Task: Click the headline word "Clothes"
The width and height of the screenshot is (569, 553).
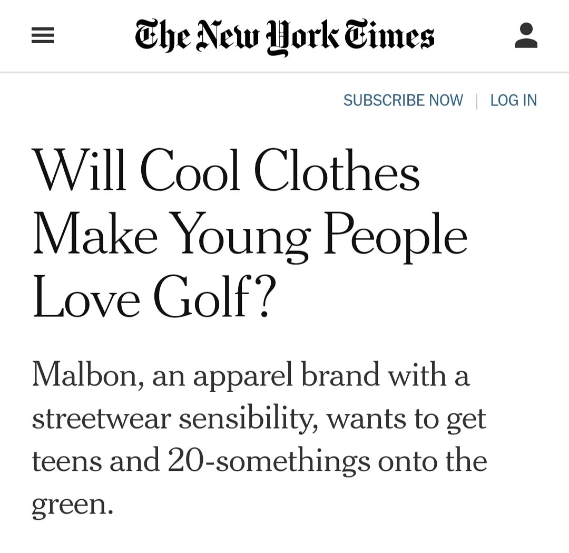Action: [x=337, y=170]
